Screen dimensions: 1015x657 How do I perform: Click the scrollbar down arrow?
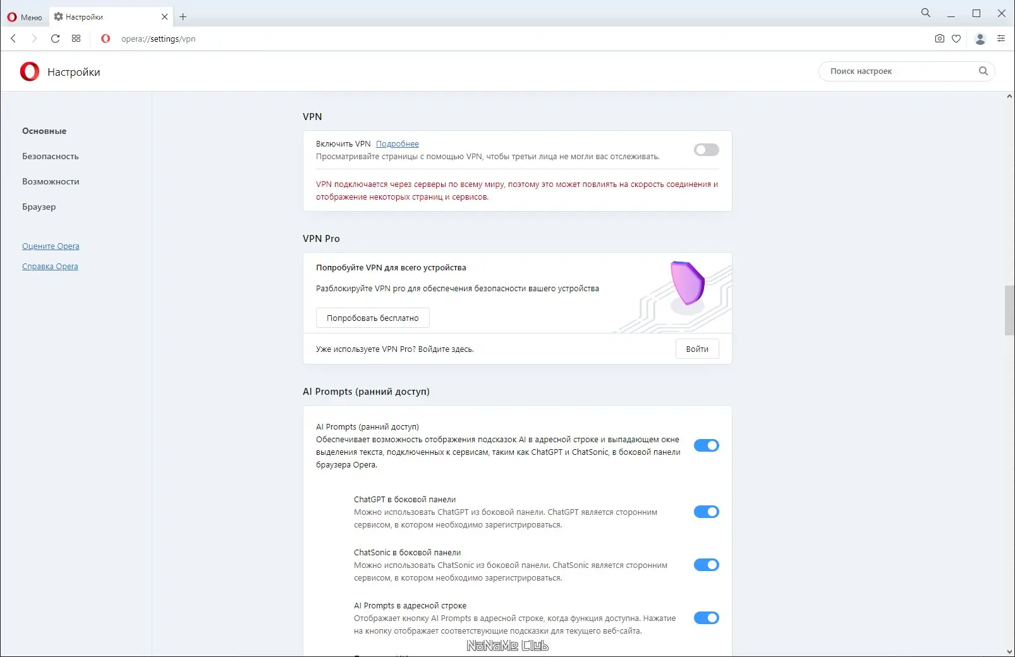point(1009,651)
